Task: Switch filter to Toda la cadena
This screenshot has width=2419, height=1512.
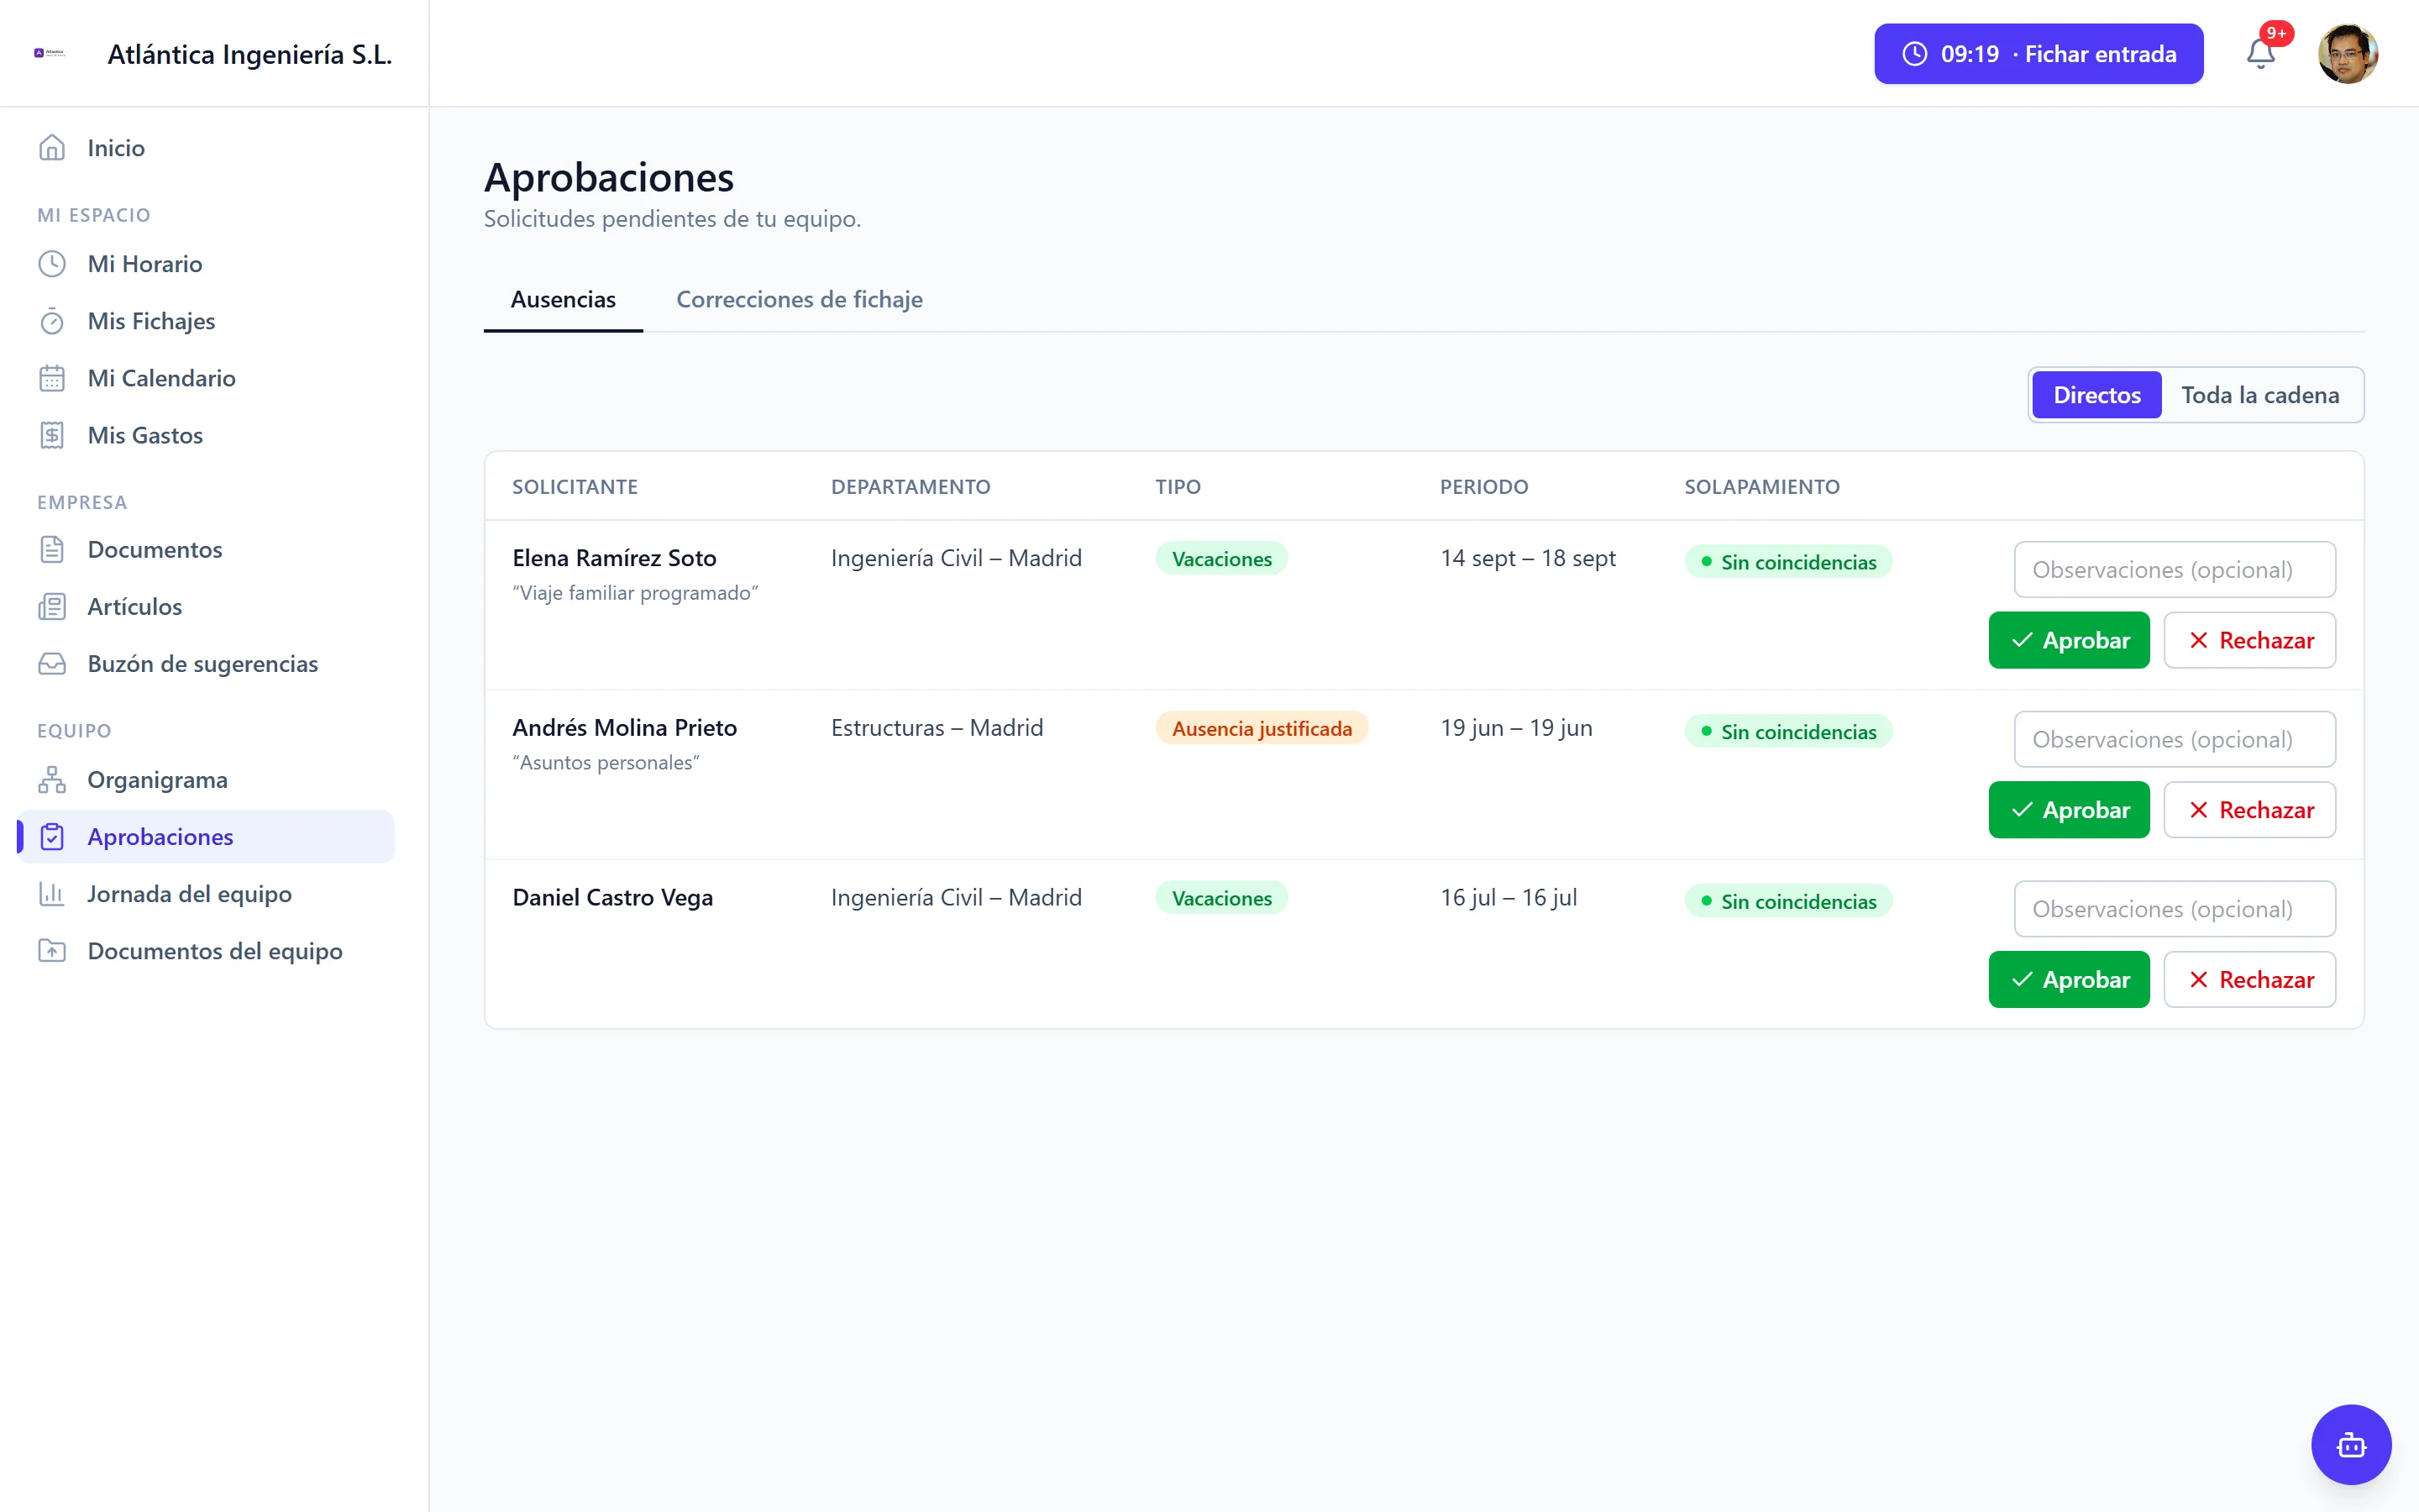Action: click(2259, 395)
